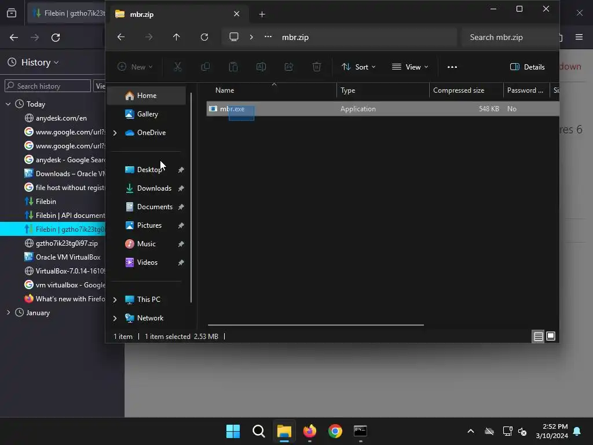Go forward in File Explorer
Screen dimensions: 593x445
pyautogui.click(x=149, y=37)
